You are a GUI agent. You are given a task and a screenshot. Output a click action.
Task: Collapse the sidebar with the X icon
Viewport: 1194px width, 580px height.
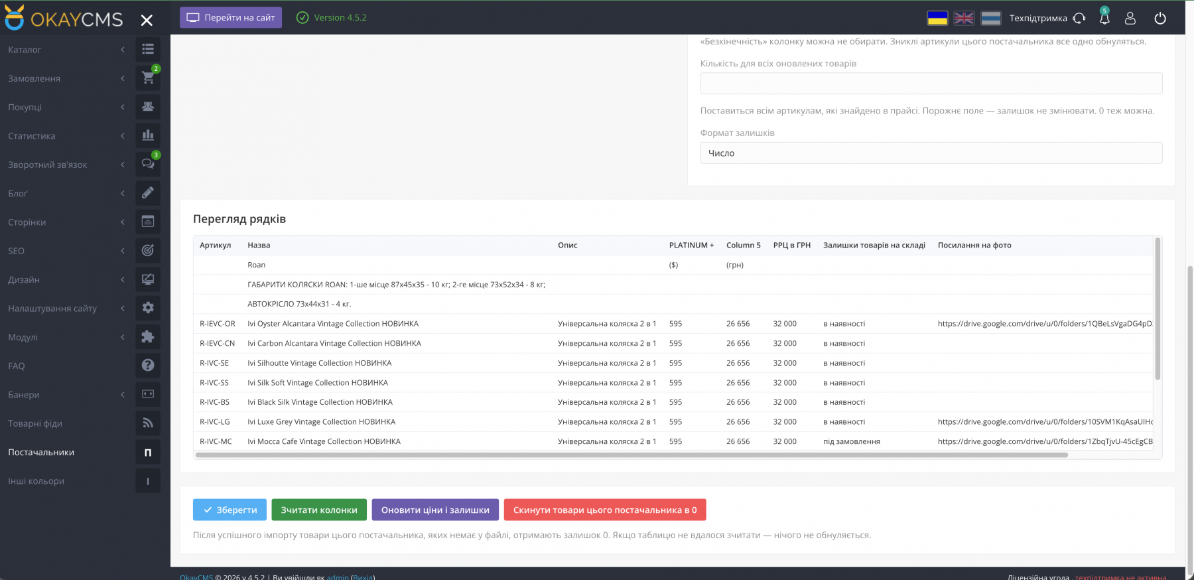(147, 20)
